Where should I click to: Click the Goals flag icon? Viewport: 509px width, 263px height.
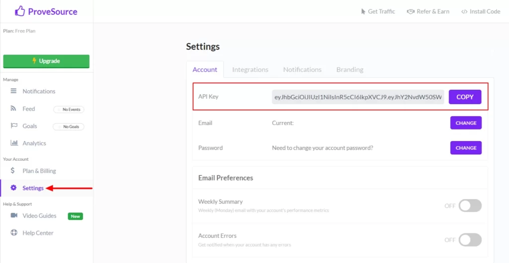coord(14,126)
